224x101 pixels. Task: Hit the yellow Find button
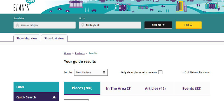188,25
